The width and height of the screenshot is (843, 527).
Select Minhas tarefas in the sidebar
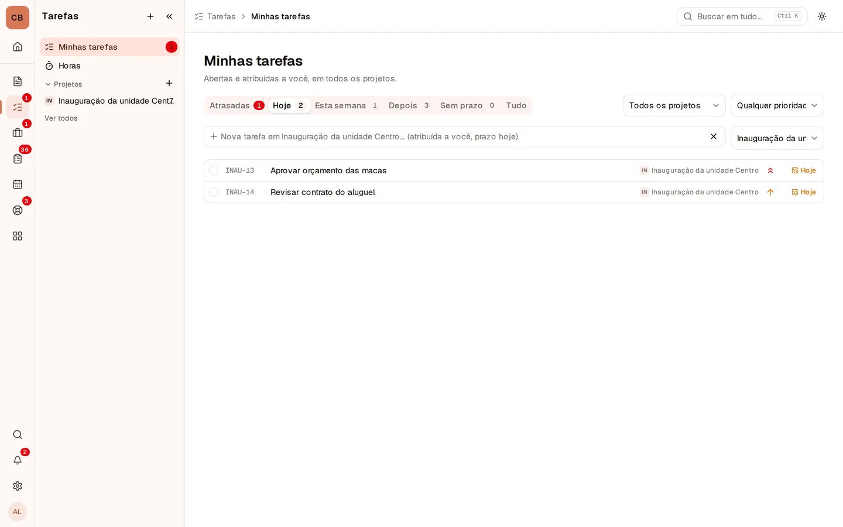tap(109, 47)
